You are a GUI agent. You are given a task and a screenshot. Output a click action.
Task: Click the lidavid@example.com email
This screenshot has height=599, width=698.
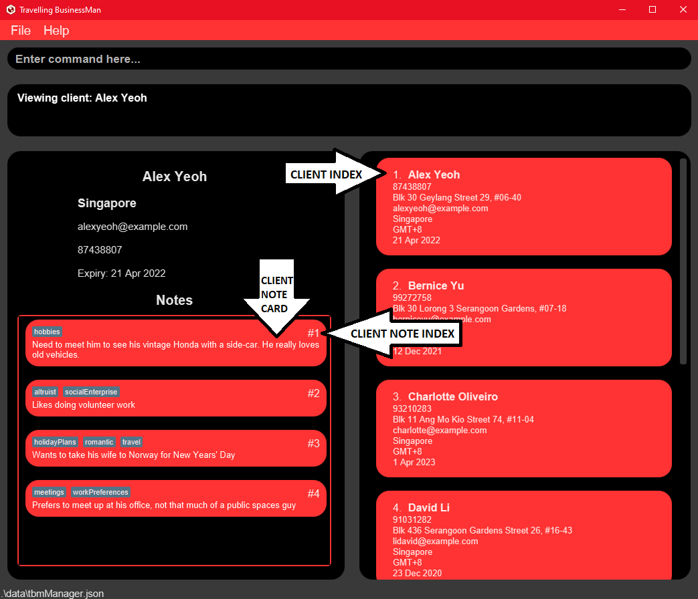436,542
